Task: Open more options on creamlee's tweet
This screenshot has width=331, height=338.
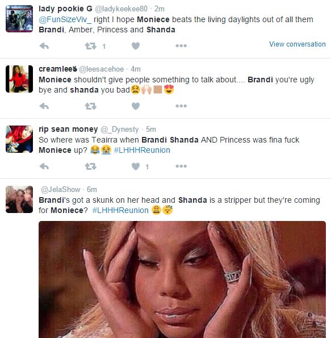Action: tap(181, 106)
